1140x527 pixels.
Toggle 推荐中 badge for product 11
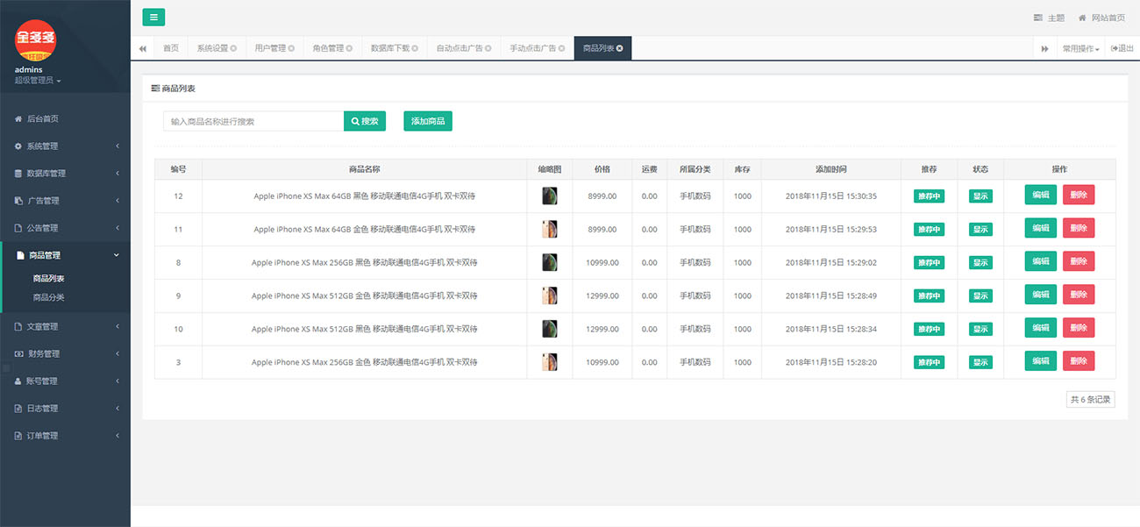[x=929, y=229]
